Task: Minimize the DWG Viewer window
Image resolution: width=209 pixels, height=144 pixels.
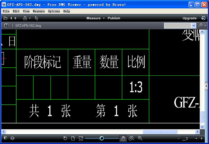Action: coord(191,5)
